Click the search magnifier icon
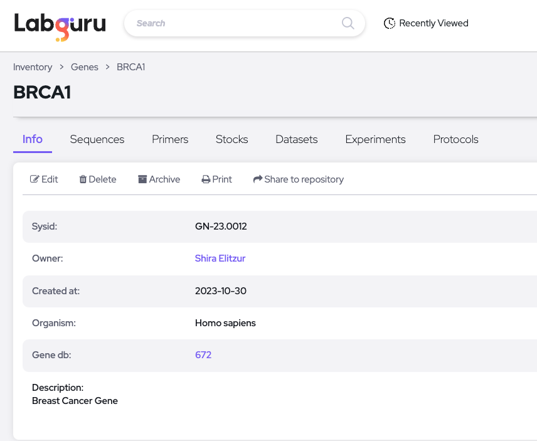The height and width of the screenshot is (441, 537). pyautogui.click(x=348, y=23)
